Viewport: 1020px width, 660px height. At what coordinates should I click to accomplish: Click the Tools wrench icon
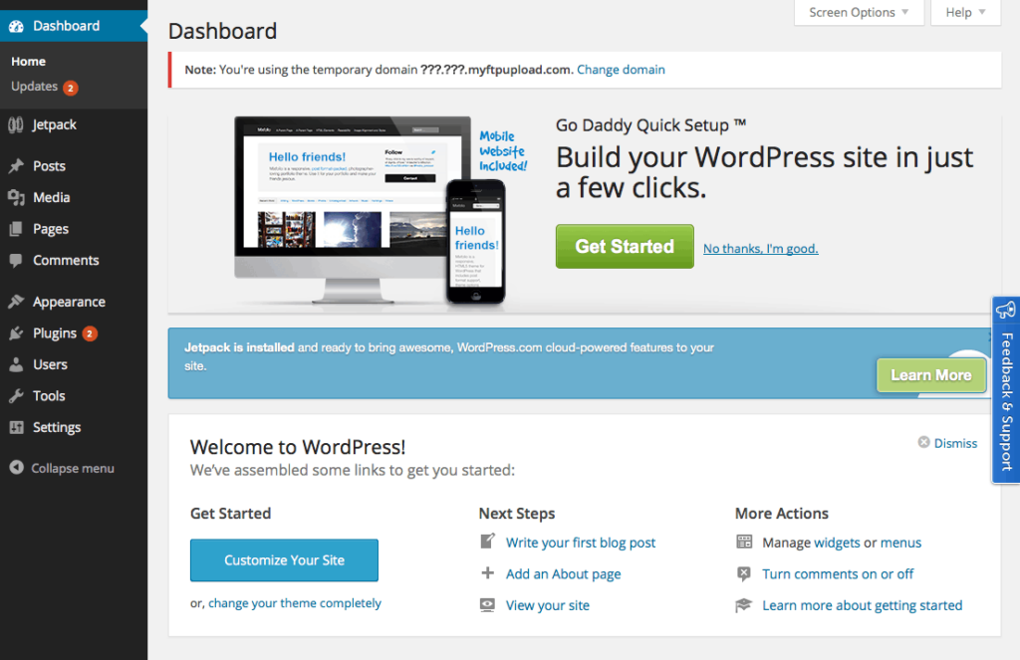(x=16, y=396)
